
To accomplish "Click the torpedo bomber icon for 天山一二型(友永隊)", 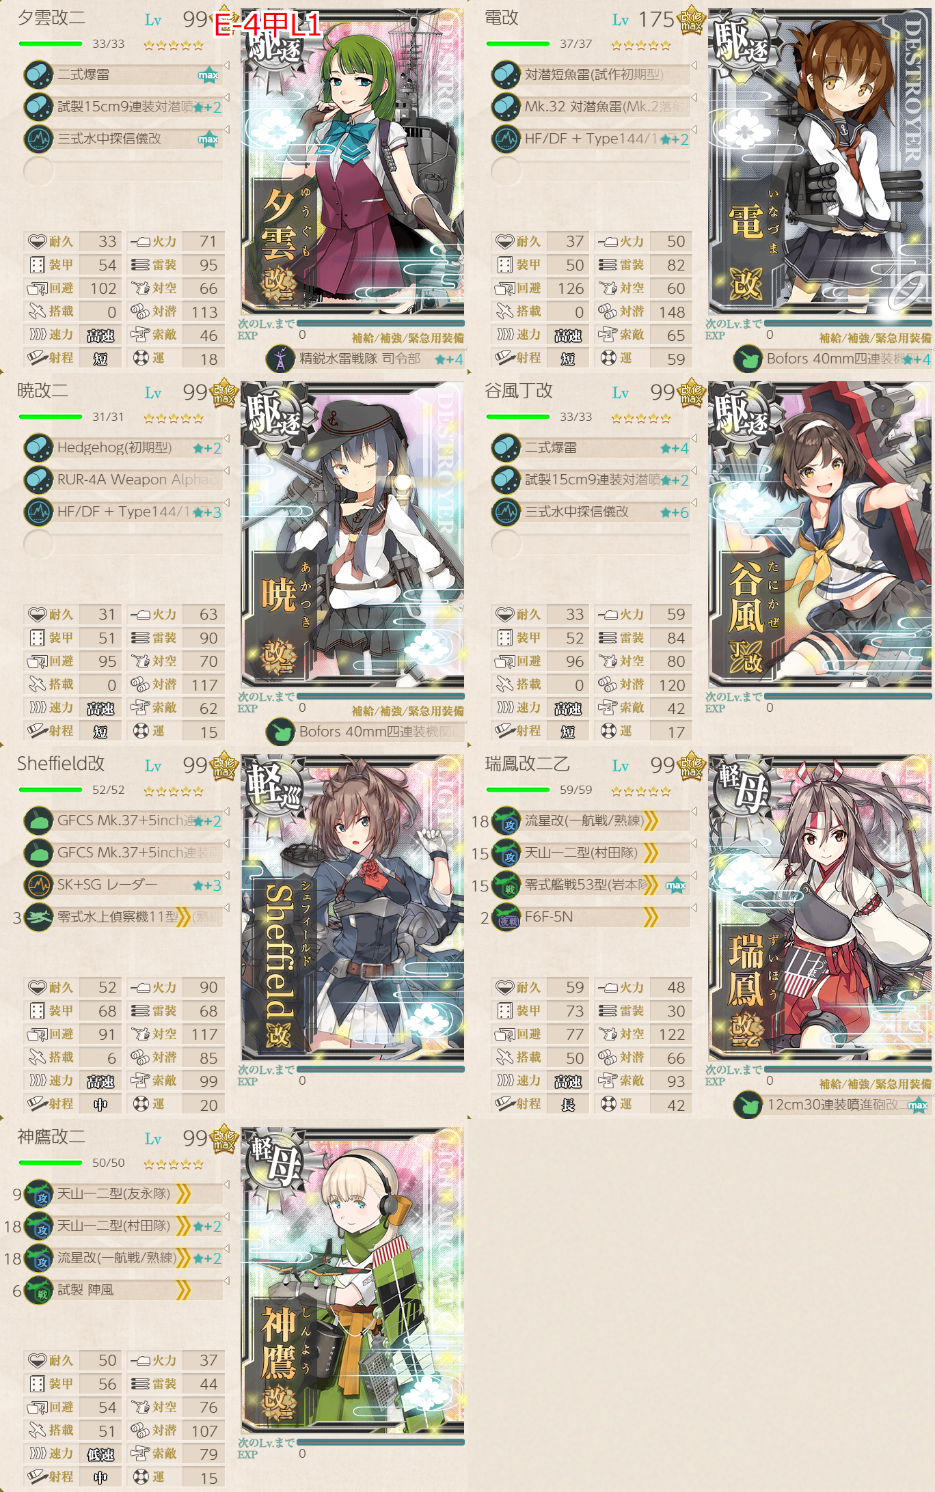I will pos(38,1195).
